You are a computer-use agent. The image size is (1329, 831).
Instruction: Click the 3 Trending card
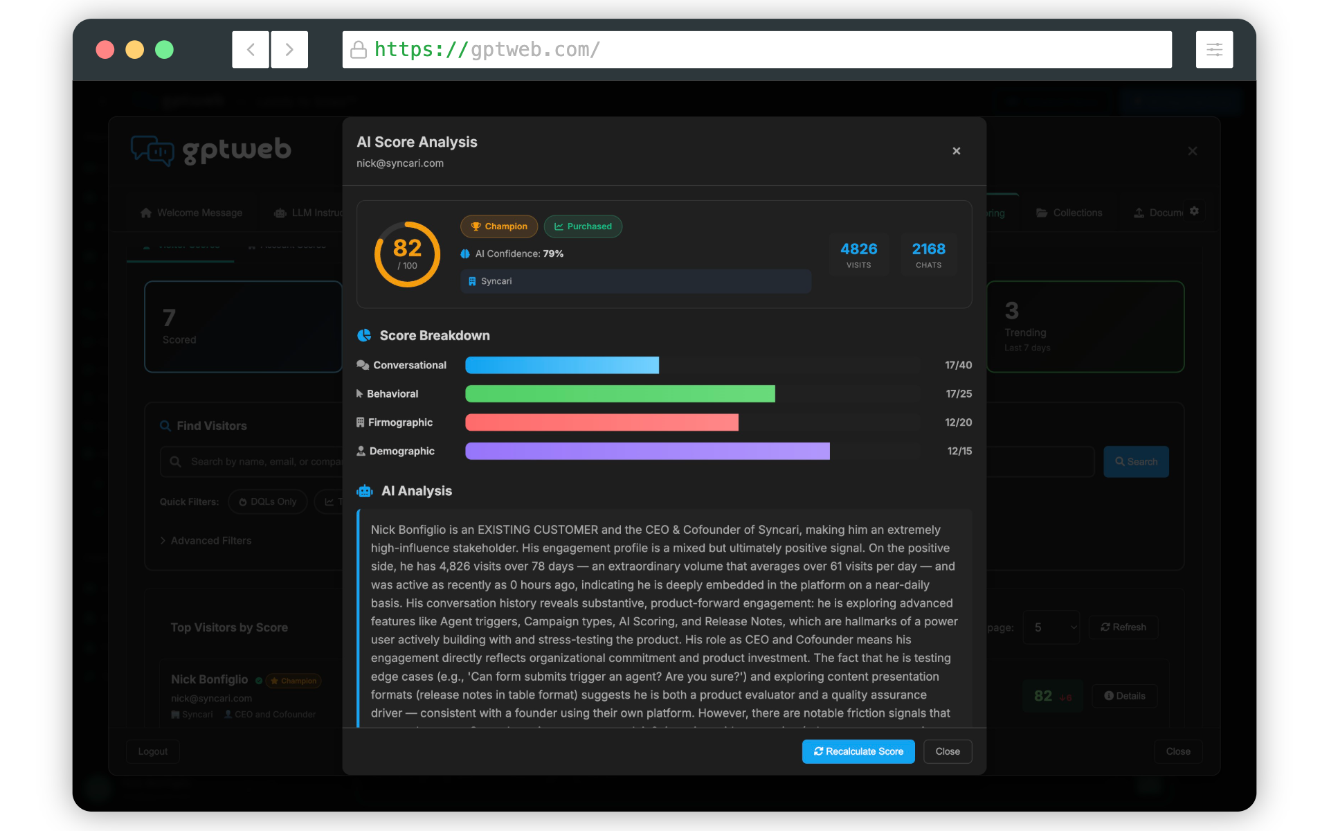pos(1085,327)
